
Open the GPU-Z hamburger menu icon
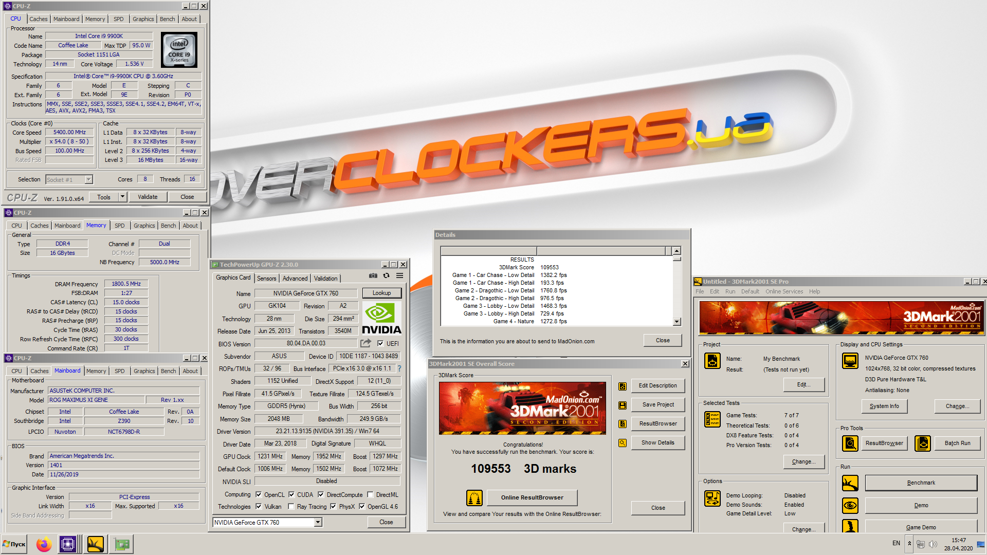[399, 276]
